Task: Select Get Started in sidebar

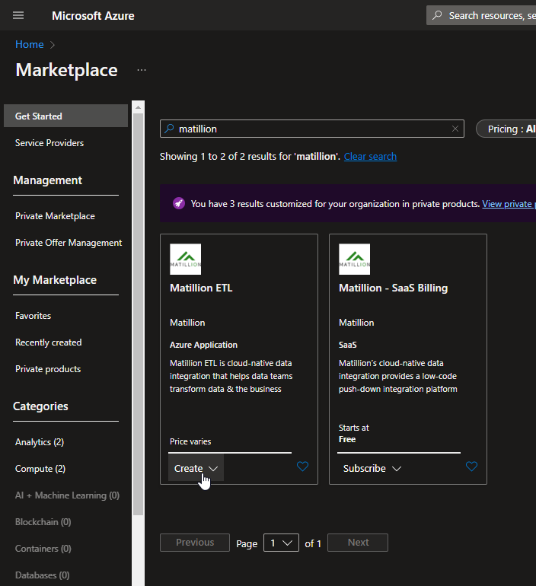Action: pyautogui.click(x=65, y=116)
